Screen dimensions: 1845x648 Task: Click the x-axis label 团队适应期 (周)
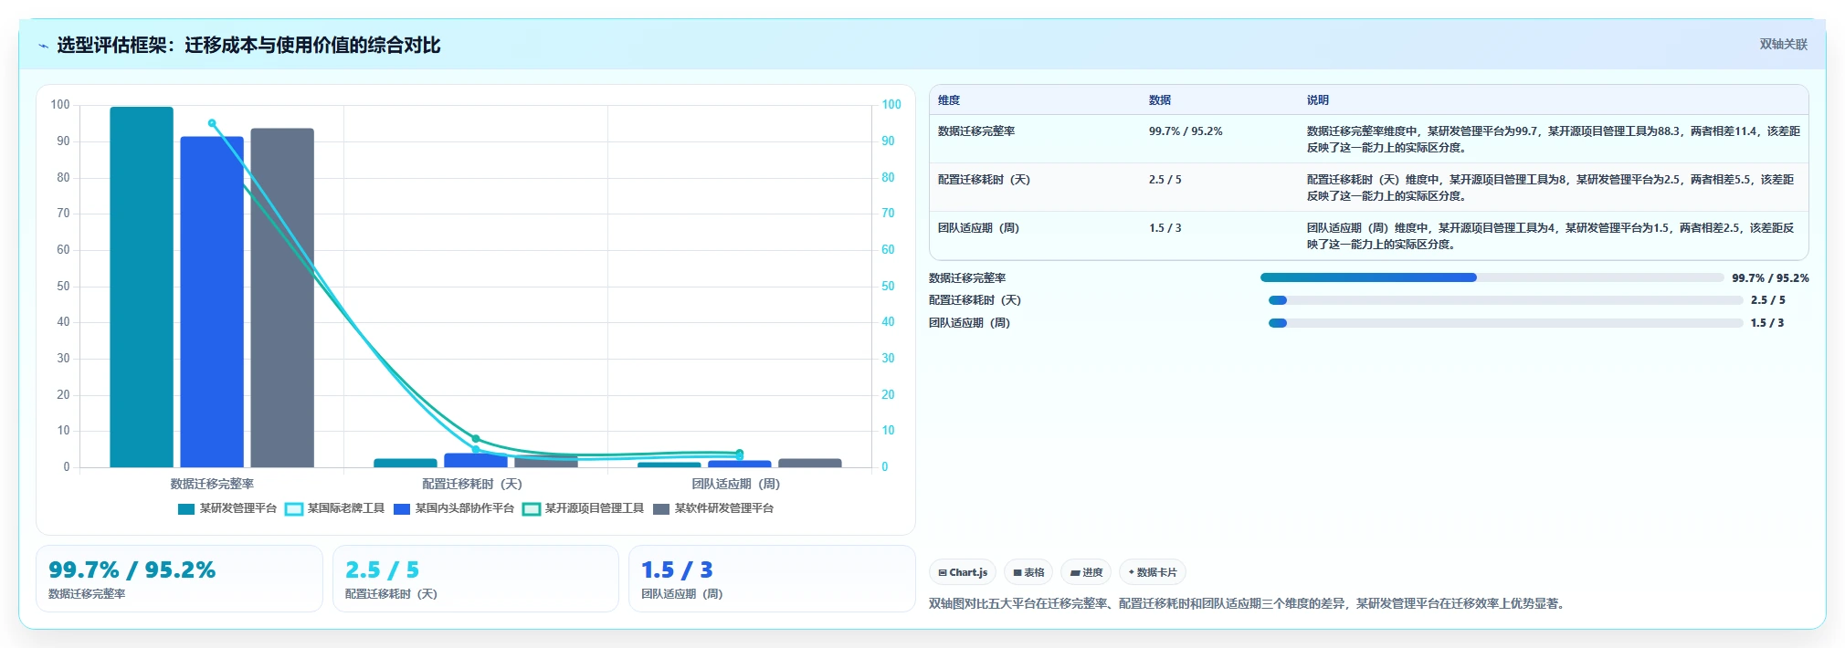pos(736,484)
